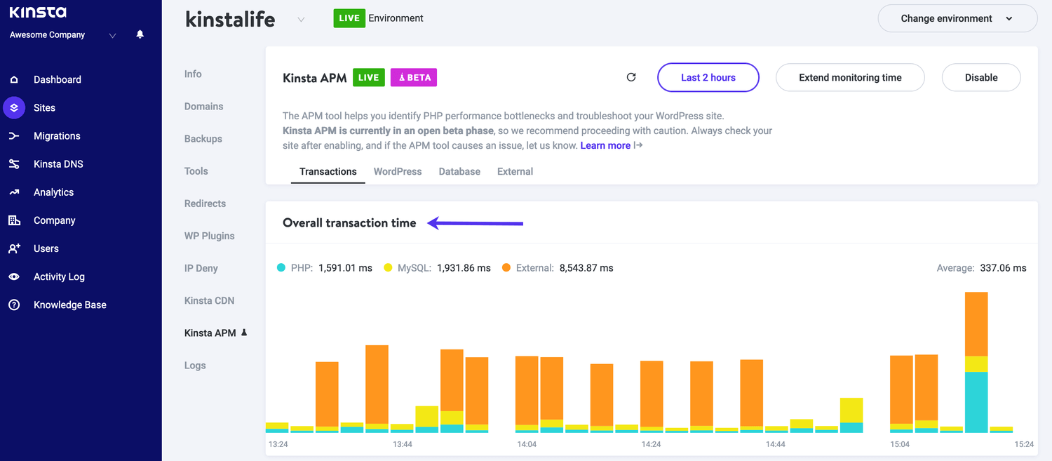
Task: Open the notifications bell
Action: point(140,34)
